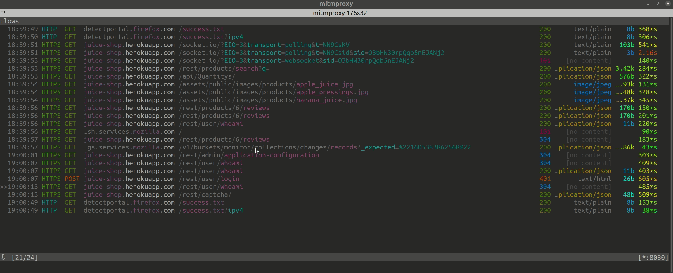Click the [21/24] flow counter
Viewport: 673px width, 273px height.
pyautogui.click(x=25, y=258)
